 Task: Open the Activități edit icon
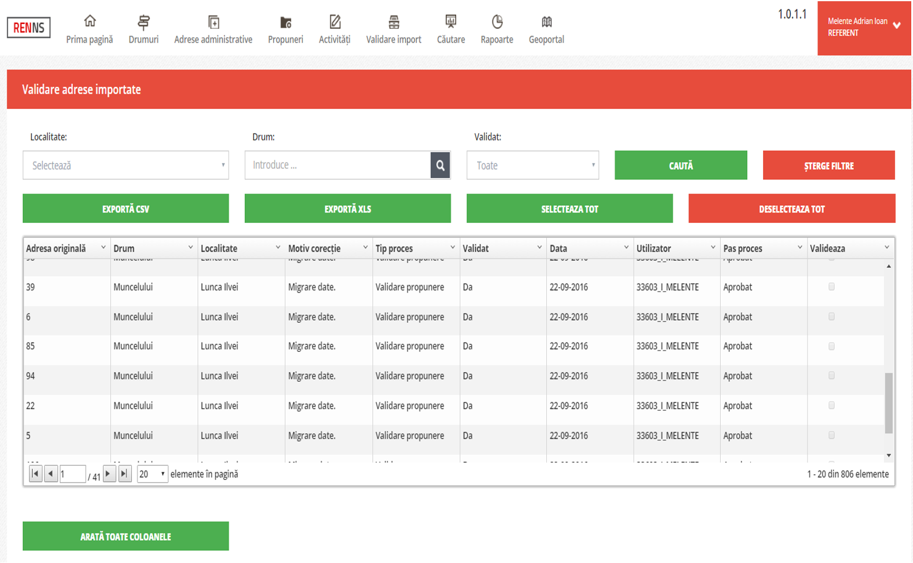tap(335, 22)
